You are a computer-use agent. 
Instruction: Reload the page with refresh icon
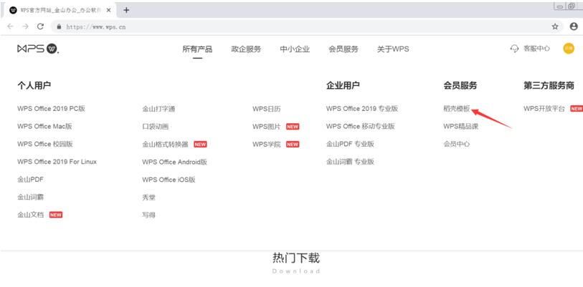tap(41, 26)
